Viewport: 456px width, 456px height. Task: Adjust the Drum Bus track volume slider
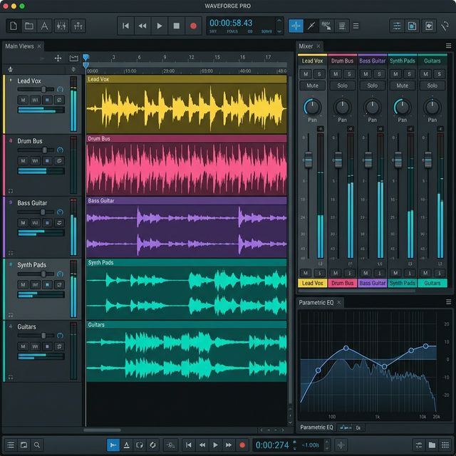[x=36, y=150]
